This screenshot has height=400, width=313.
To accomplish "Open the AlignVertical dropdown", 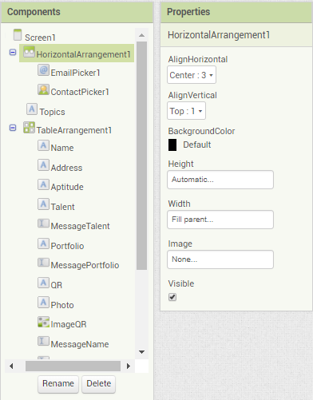I will point(186,111).
